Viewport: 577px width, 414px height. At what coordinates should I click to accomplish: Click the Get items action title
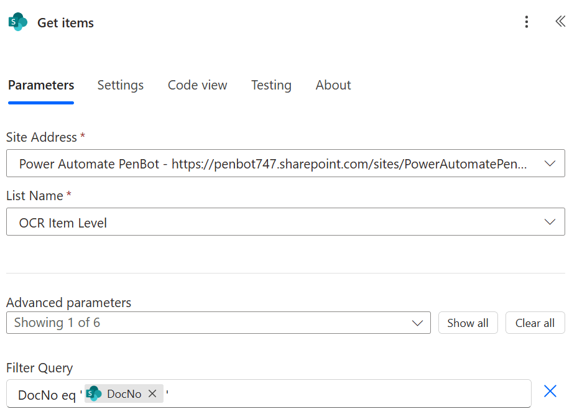65,23
